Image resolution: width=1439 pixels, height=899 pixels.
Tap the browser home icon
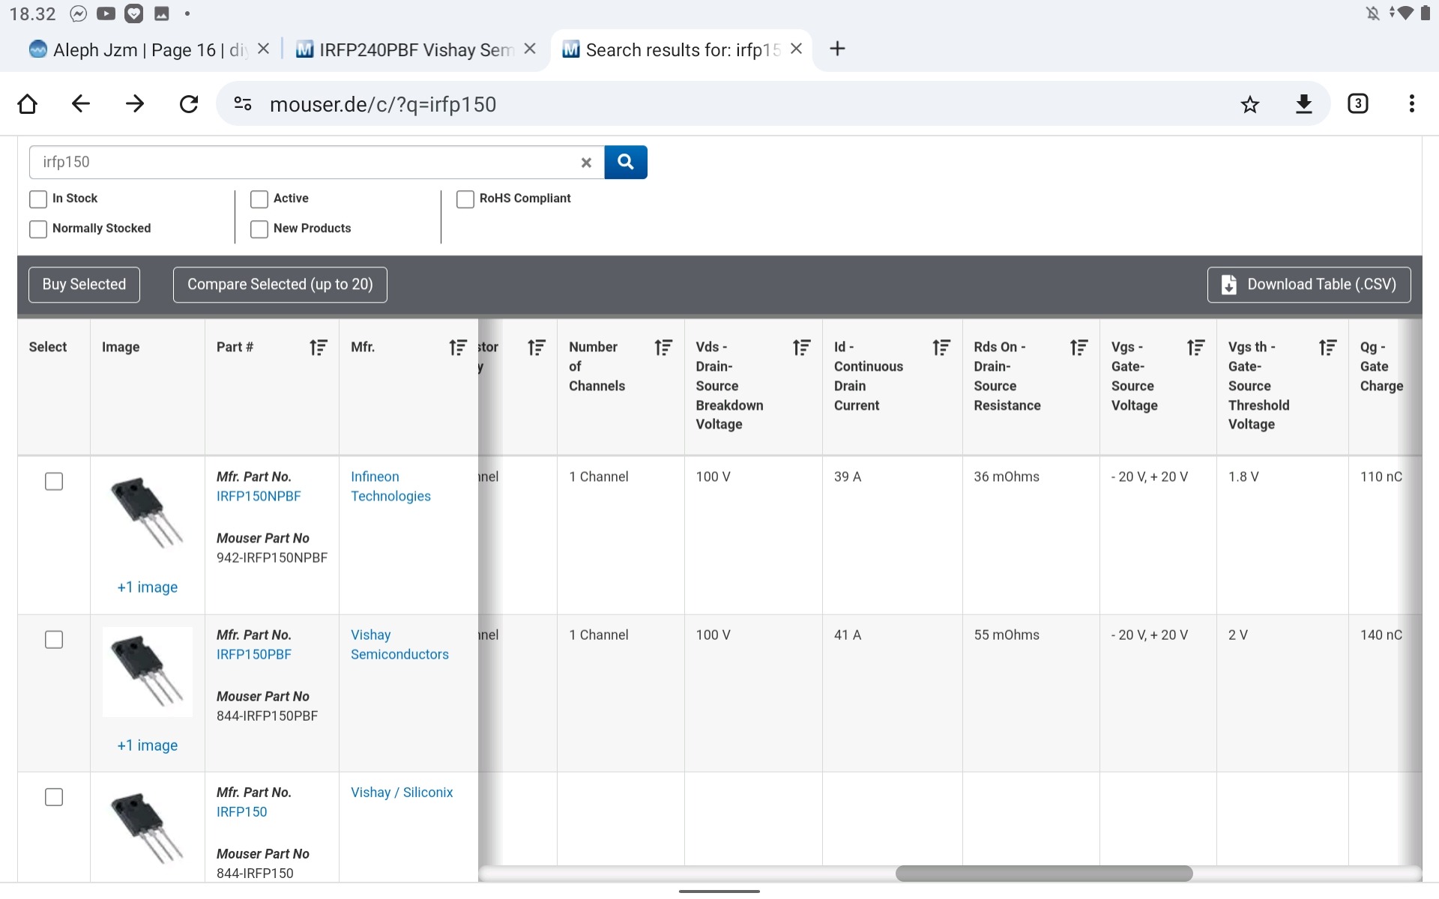[28, 104]
